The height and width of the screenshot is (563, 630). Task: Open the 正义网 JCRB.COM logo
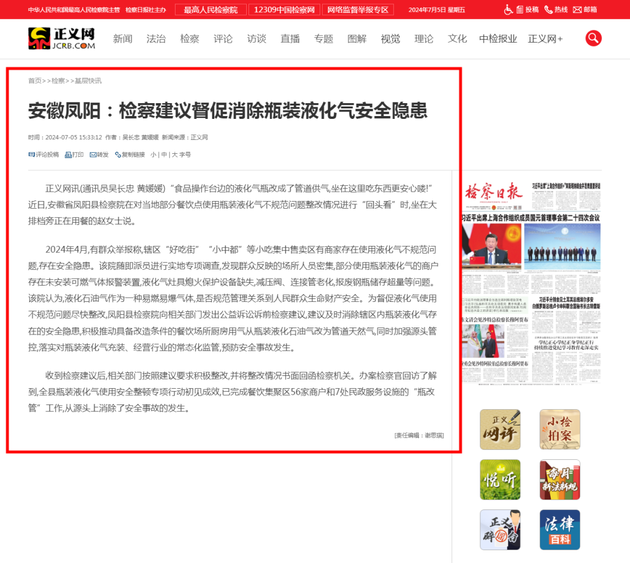(61, 38)
